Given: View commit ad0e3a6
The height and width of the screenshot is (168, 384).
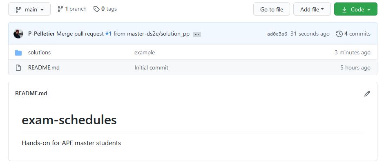Looking at the screenshot, I should 277,34.
